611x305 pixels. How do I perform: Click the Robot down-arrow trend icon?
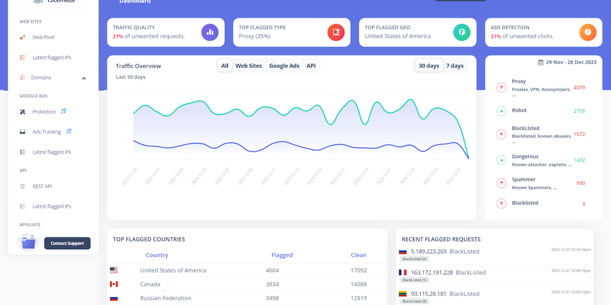coord(501,111)
